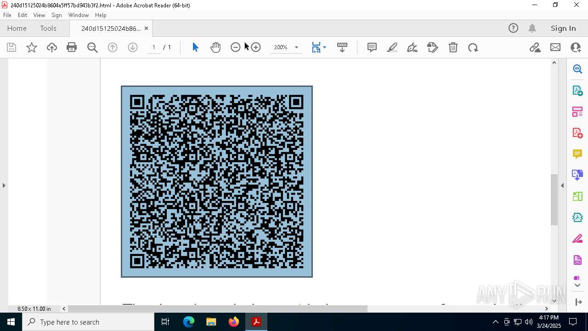
Task: Click the Fill and Sign edit icon
Action: (433, 47)
